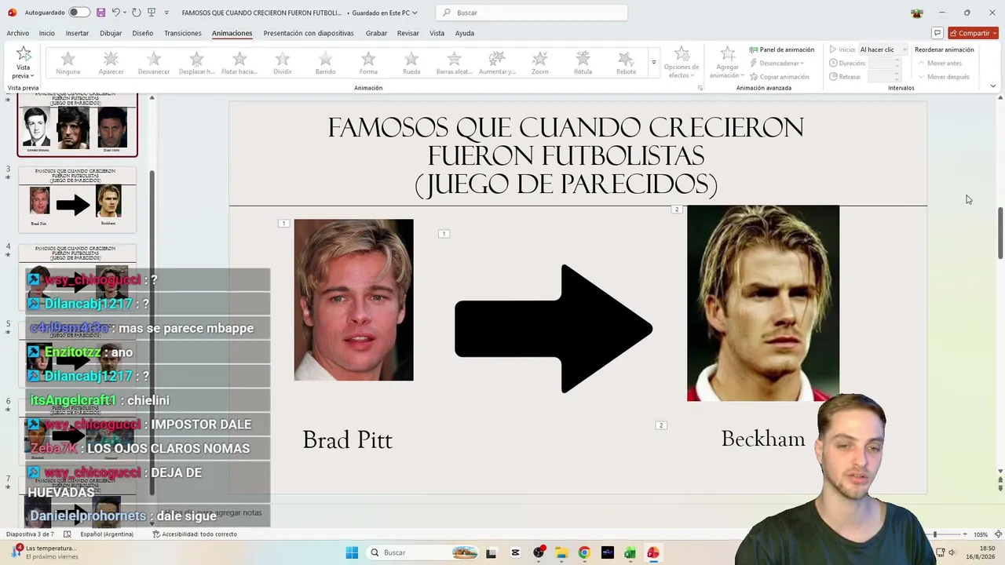The height and width of the screenshot is (565, 1005).
Task: Toggle the Autoguardado switch
Action: (79, 13)
